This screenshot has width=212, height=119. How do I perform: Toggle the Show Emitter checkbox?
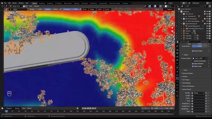point(193,51)
